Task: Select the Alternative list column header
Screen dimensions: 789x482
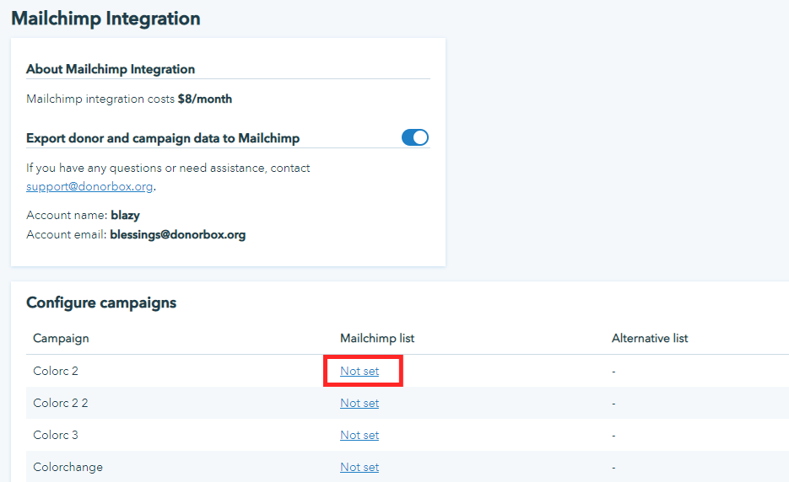Action: click(x=650, y=338)
